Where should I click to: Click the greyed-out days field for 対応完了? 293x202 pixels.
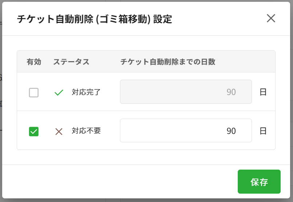click(x=186, y=92)
